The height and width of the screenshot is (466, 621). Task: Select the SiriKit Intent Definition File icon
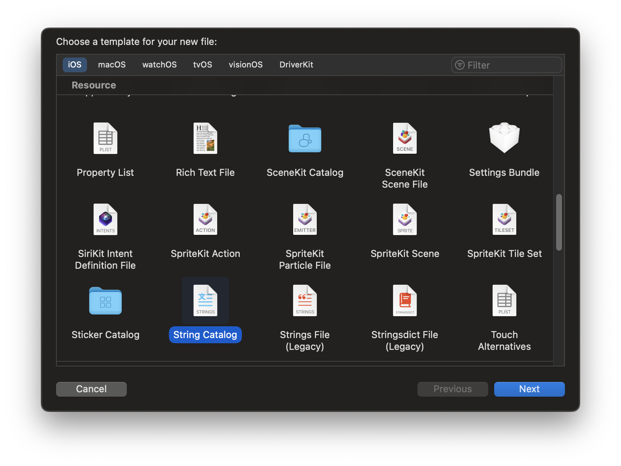point(105,219)
